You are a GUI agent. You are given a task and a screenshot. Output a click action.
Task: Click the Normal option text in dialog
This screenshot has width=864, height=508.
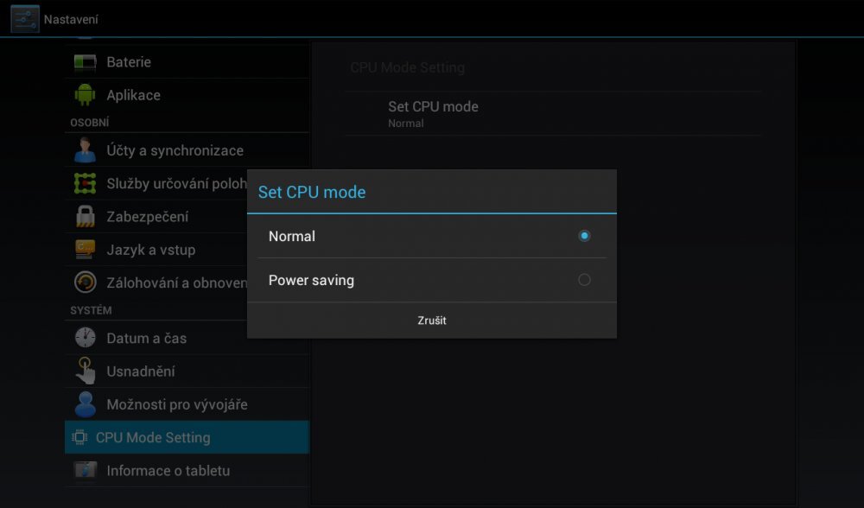292,236
